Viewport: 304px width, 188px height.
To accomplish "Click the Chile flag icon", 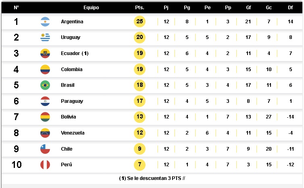I will (45, 149).
